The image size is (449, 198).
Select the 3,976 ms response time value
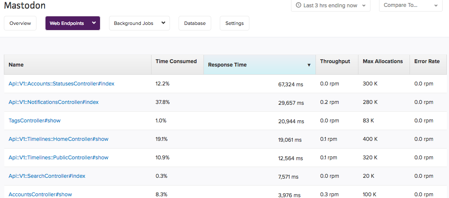point(289,195)
